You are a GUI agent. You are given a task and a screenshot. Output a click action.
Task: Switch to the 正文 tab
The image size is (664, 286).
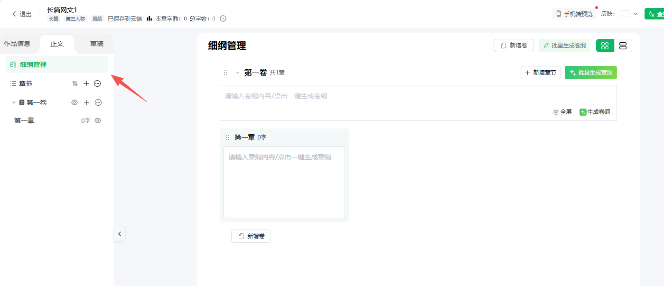point(57,44)
